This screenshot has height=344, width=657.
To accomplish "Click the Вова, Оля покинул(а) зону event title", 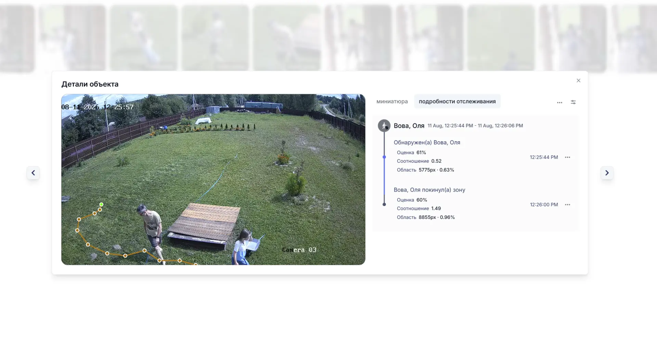I will (x=429, y=190).
